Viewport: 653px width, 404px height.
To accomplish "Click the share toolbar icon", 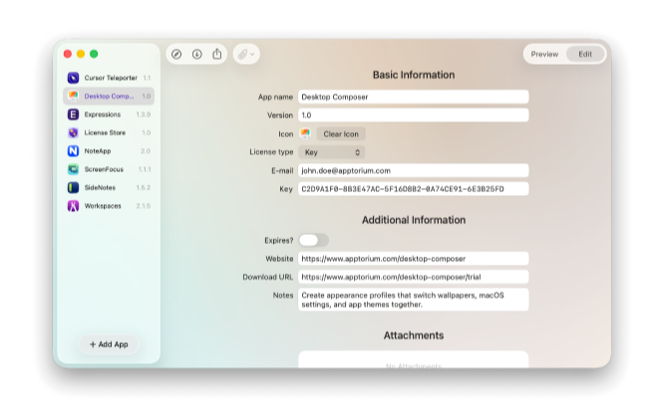I will coord(217,54).
